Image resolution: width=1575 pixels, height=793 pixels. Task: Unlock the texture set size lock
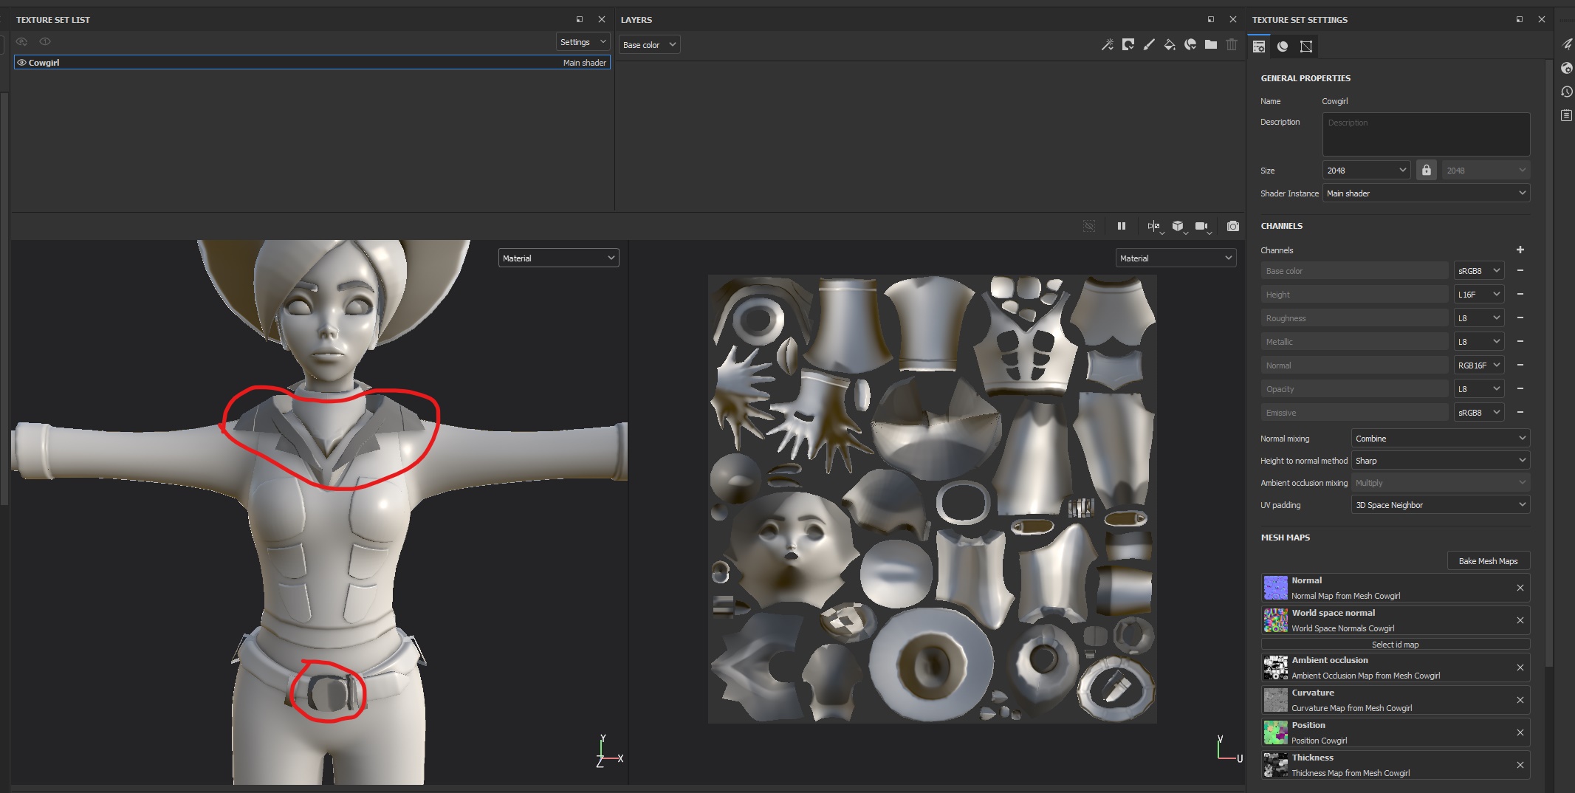coord(1425,170)
